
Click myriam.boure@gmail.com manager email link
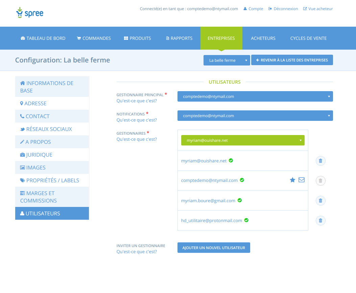208,201
